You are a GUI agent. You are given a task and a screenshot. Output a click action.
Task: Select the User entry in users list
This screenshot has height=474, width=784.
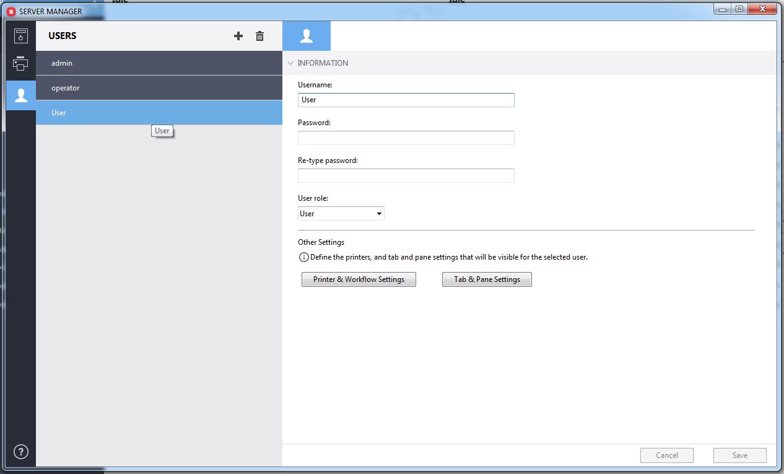159,113
